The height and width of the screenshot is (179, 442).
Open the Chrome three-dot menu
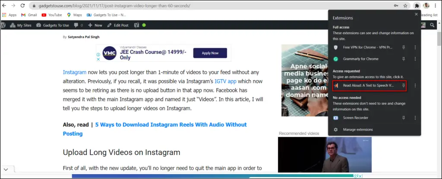tap(436, 6)
